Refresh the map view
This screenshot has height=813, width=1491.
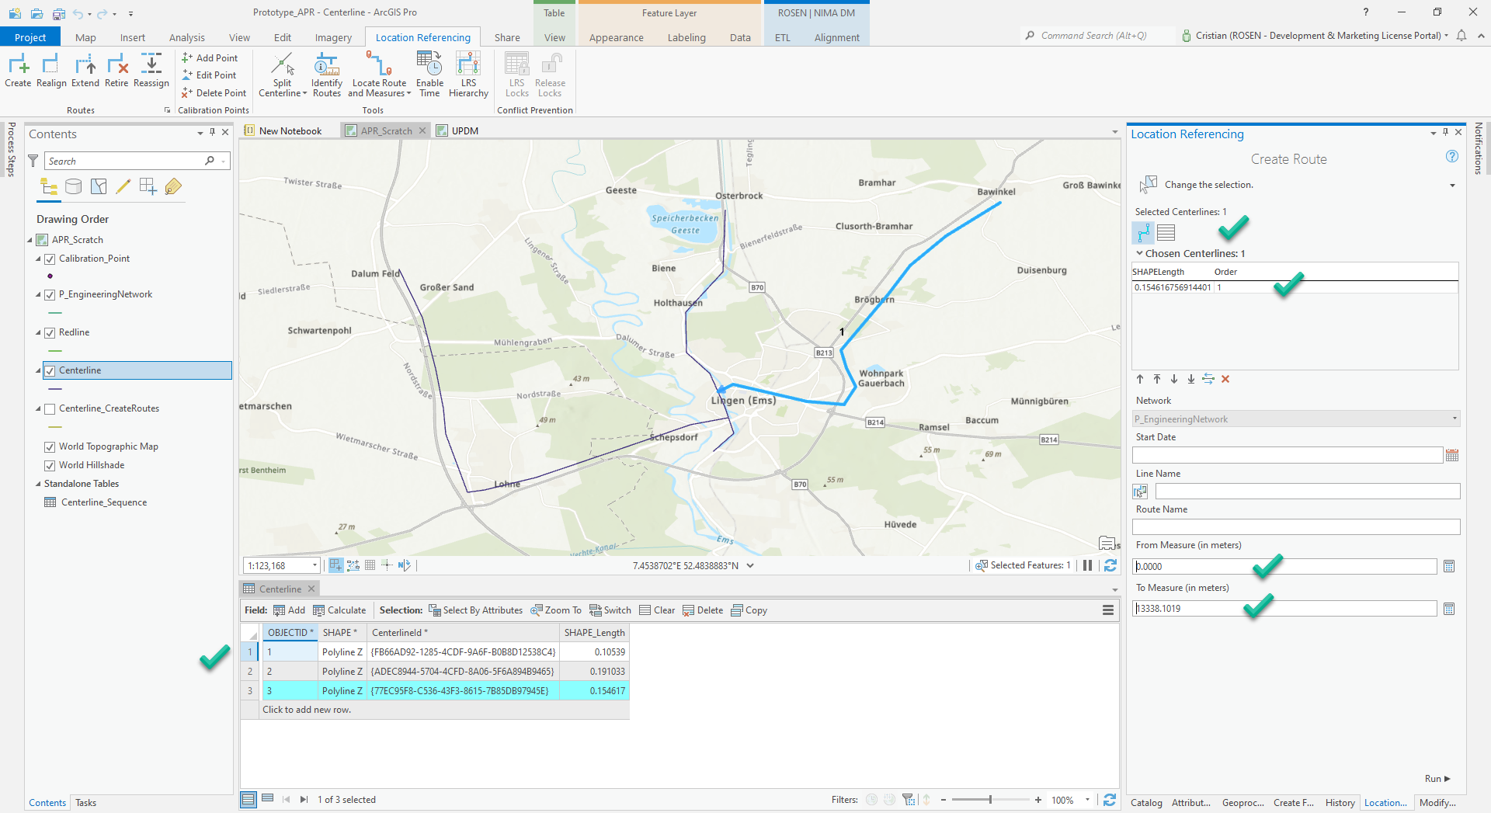click(x=1110, y=565)
